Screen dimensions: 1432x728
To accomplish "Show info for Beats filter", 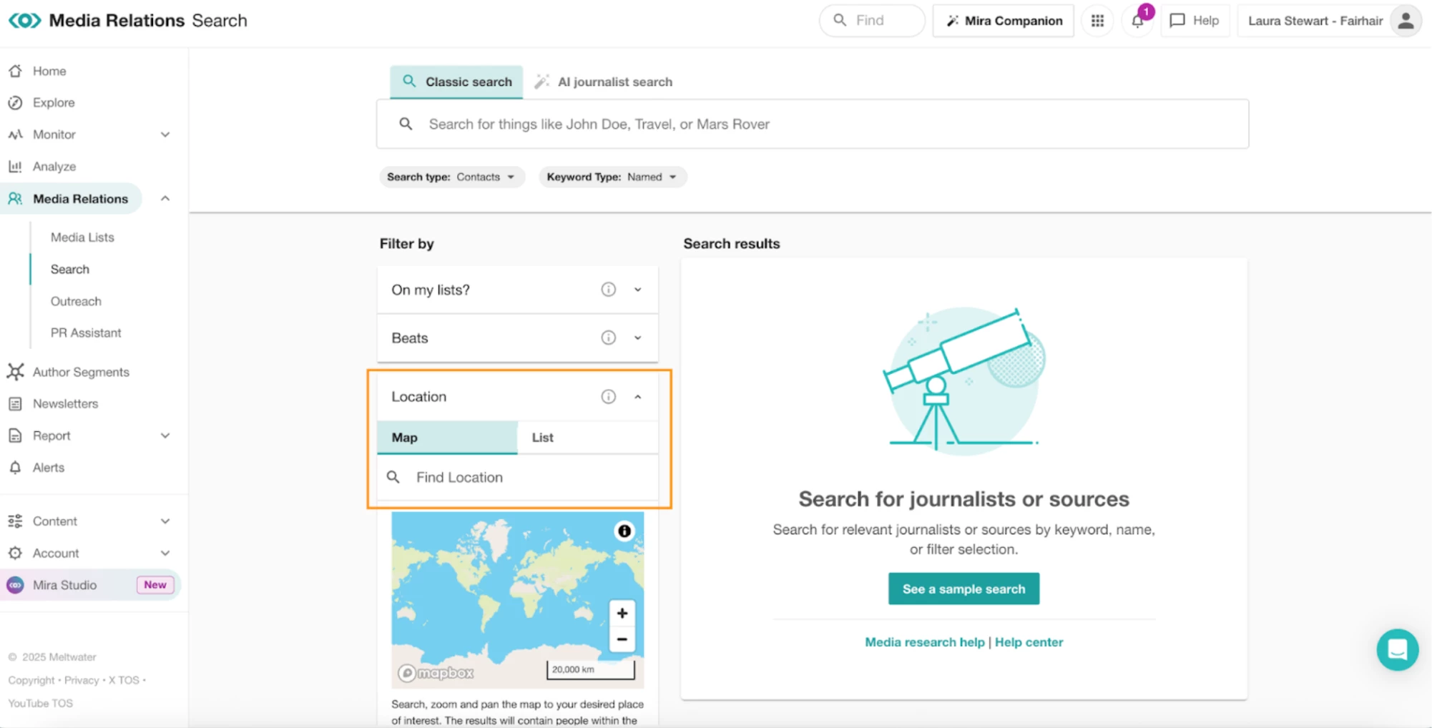I will [608, 338].
